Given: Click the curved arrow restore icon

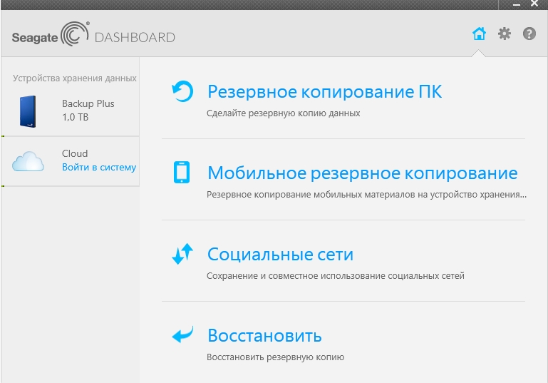Looking at the screenshot, I should point(182,335).
